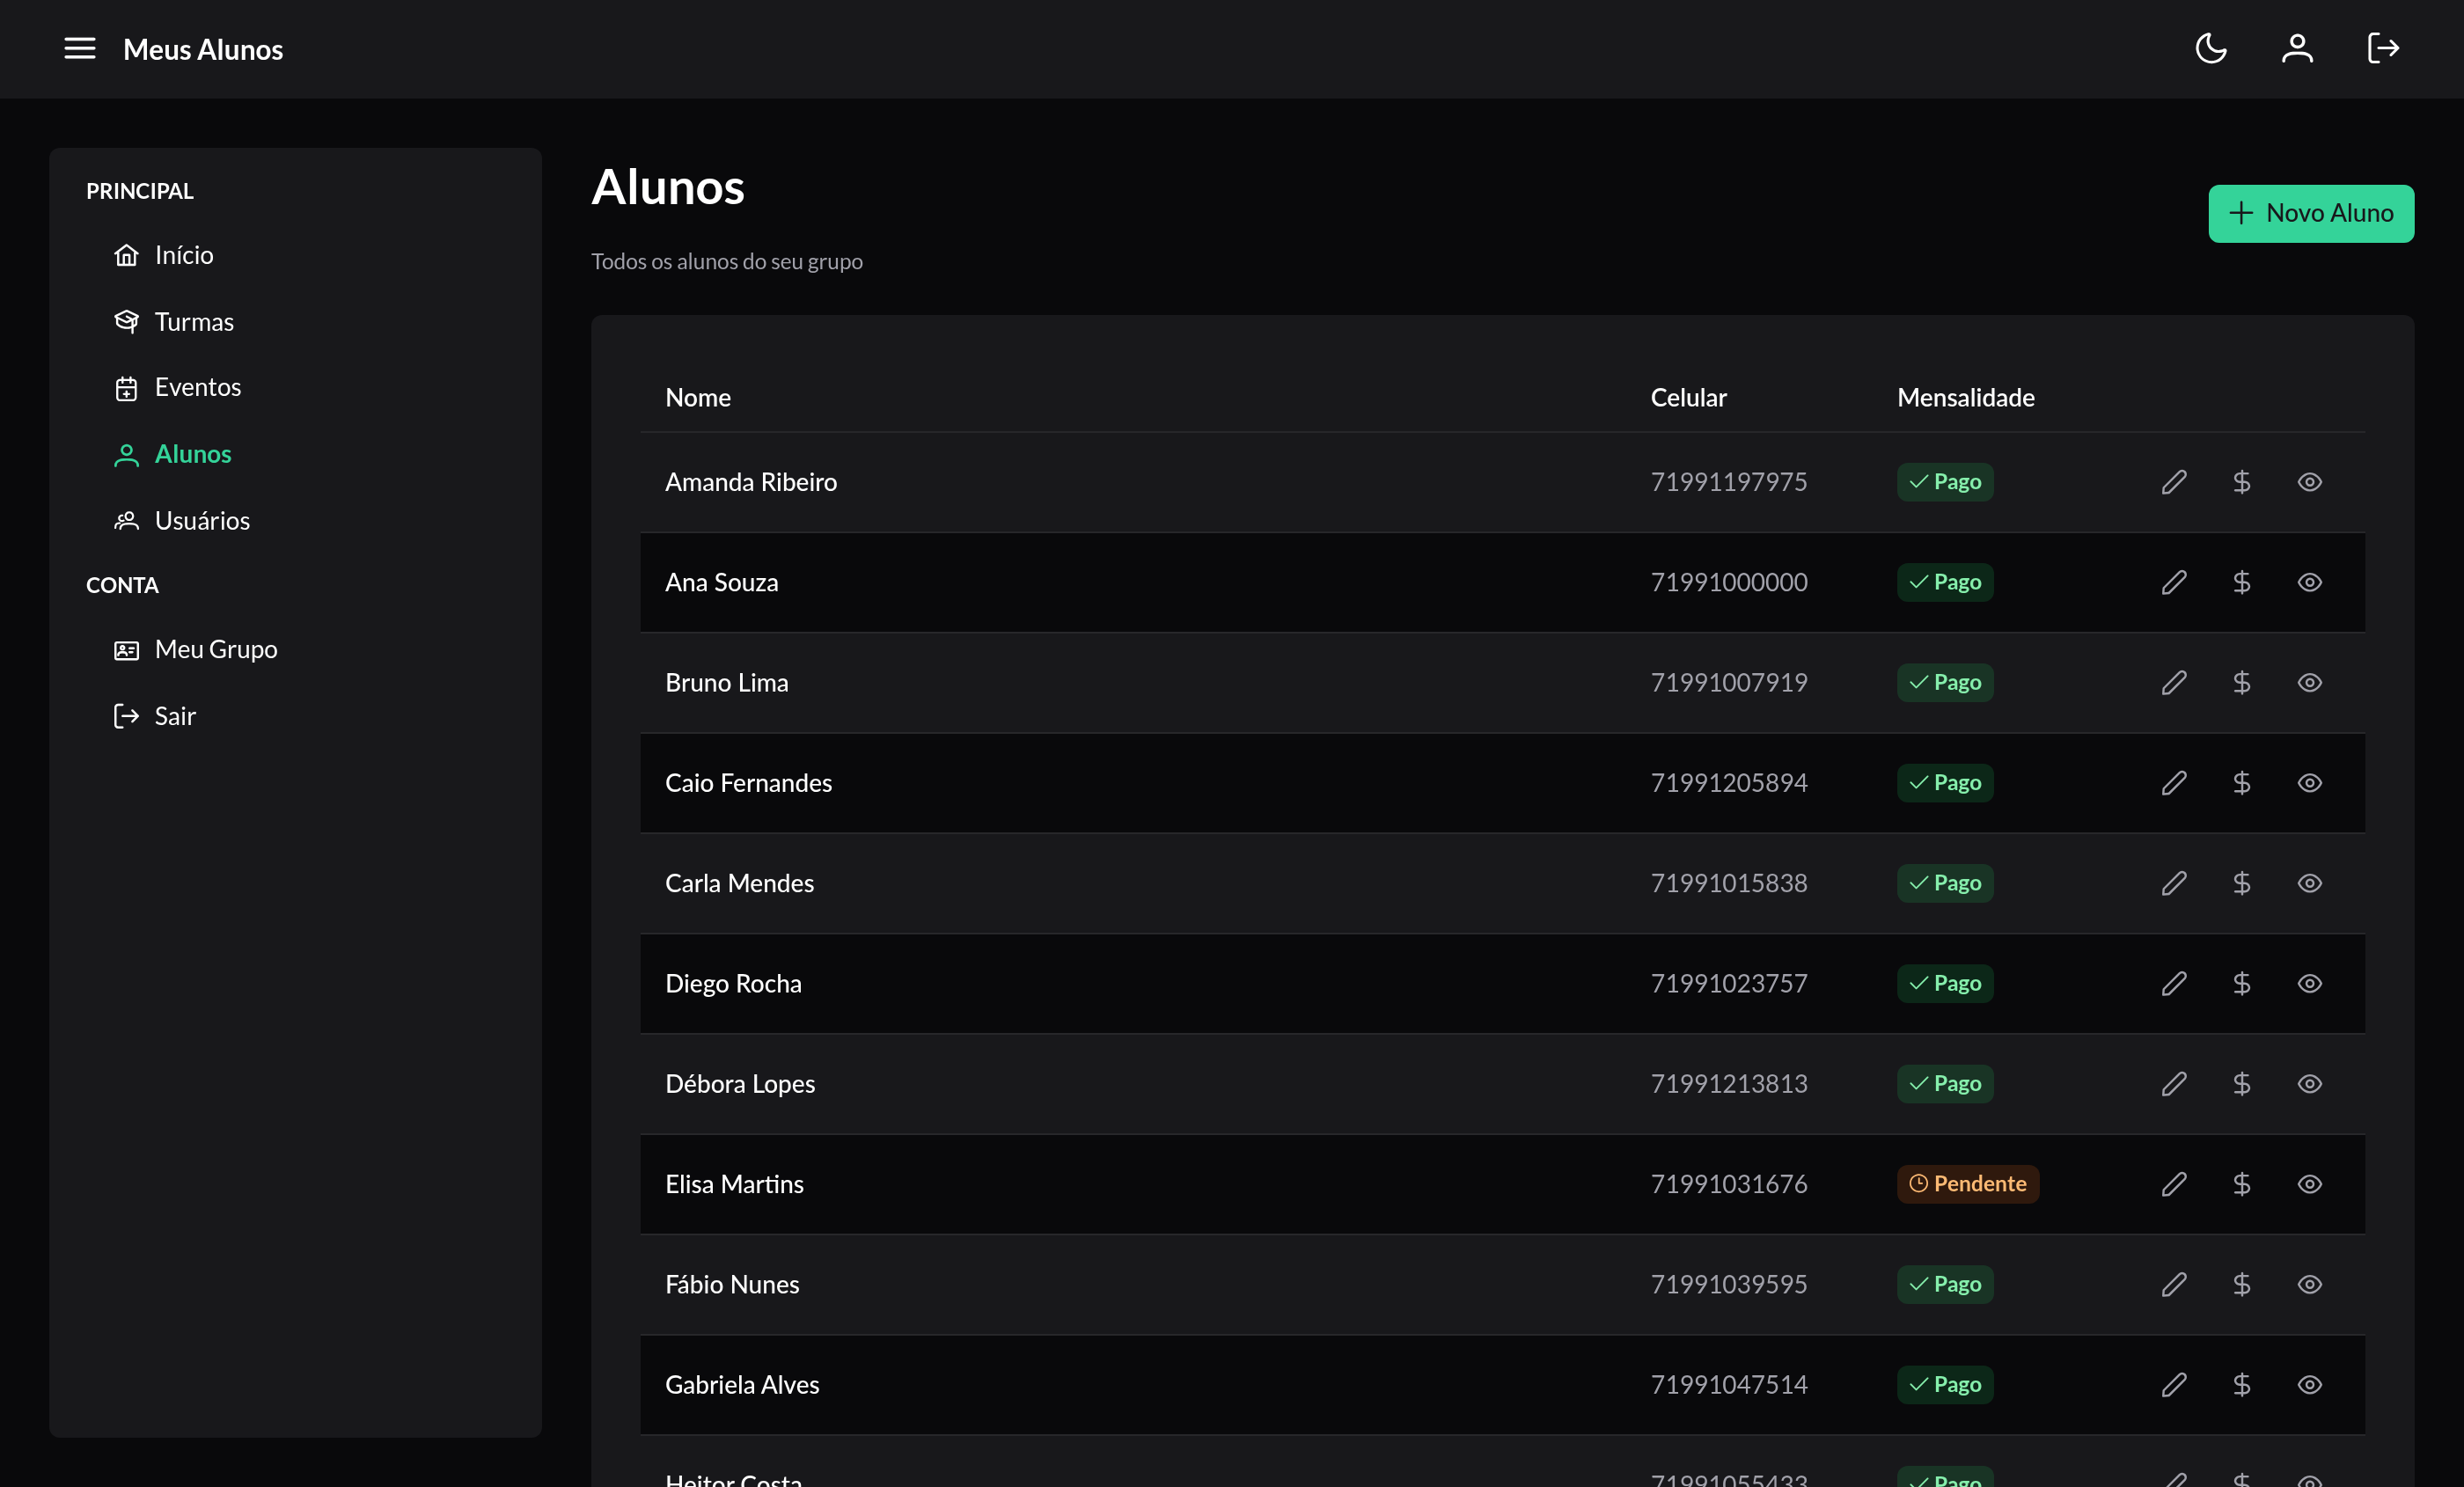Click the logout icon in header

point(2383,48)
